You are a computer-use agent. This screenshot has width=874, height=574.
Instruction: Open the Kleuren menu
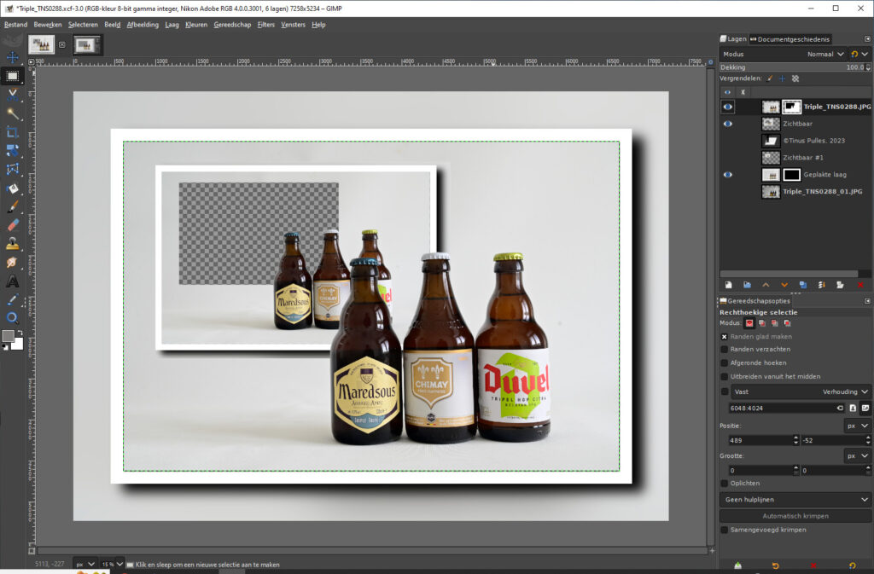(x=196, y=25)
